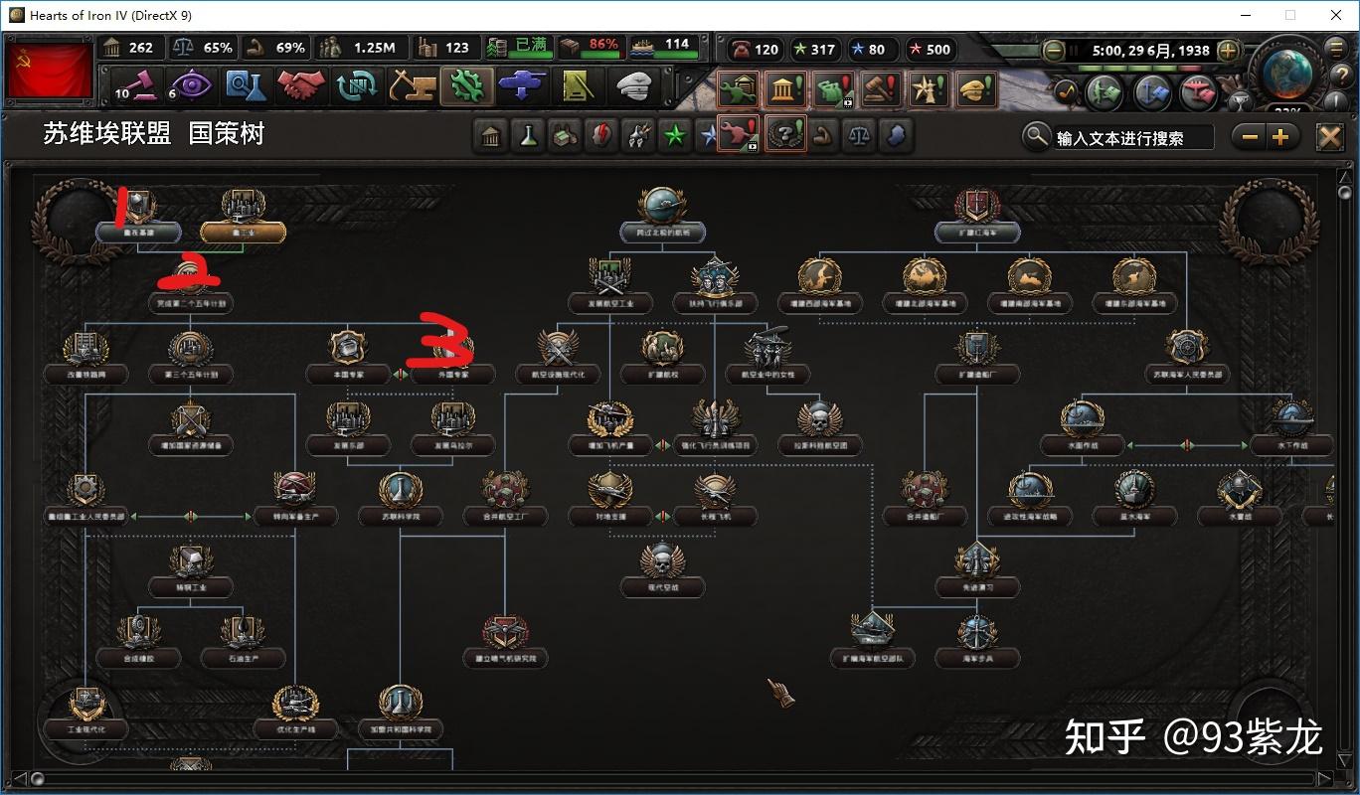Click the 输入文本进行搜索 search field
The image size is (1360, 795).
pos(1132,137)
